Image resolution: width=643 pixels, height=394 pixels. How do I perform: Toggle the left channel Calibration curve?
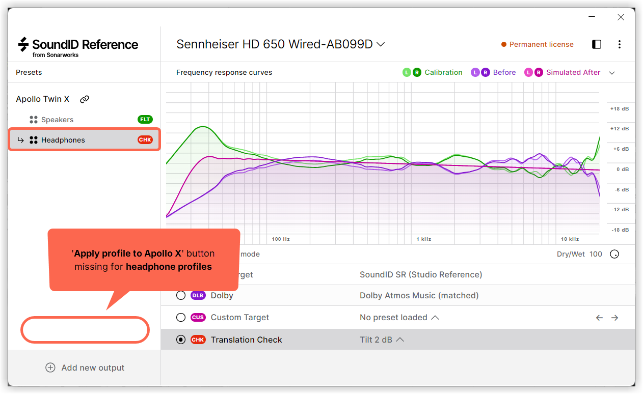(407, 72)
